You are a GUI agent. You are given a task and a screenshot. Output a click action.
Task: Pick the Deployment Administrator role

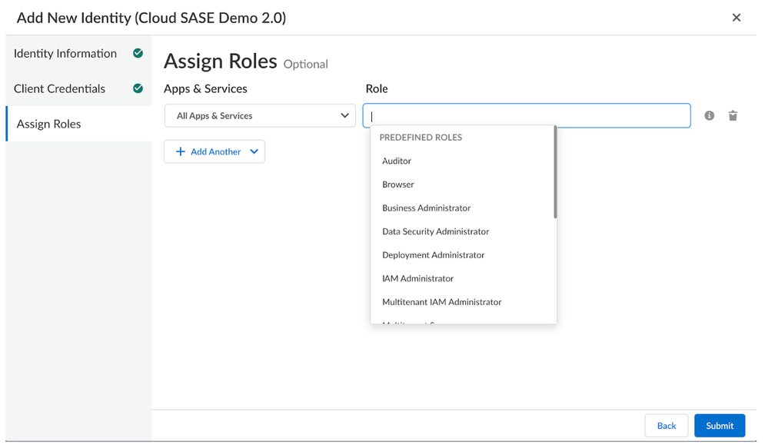pyautogui.click(x=434, y=255)
